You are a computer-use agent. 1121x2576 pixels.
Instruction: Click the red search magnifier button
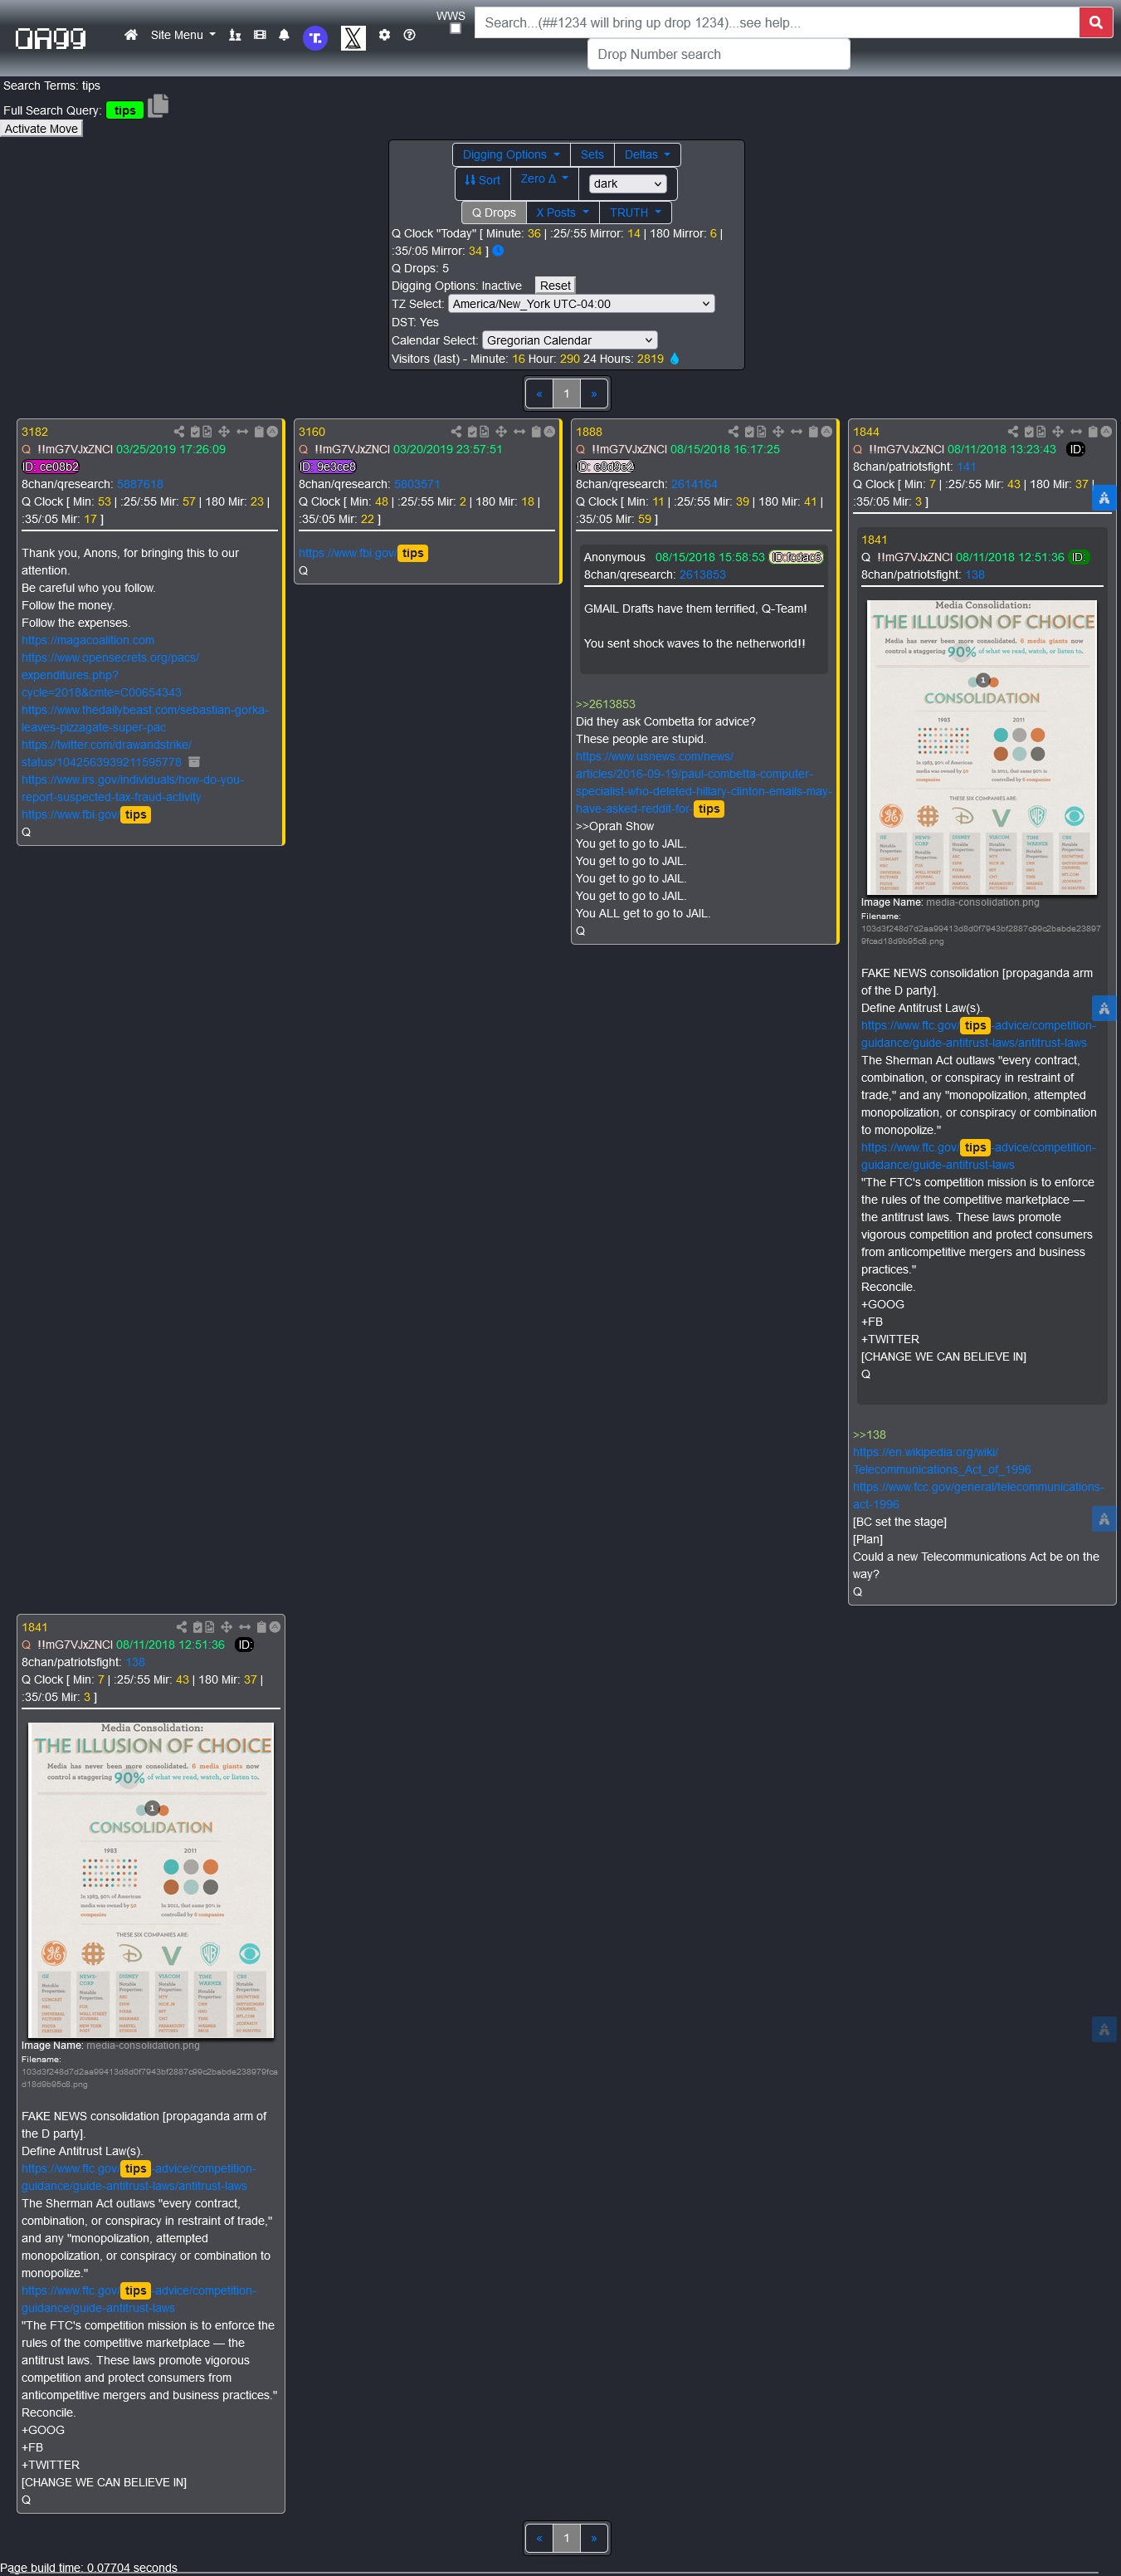point(1096,22)
